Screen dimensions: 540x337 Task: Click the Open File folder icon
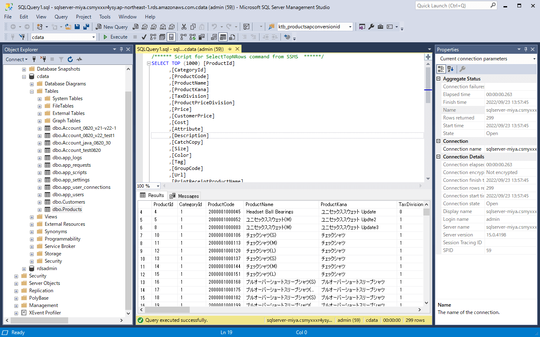click(68, 27)
